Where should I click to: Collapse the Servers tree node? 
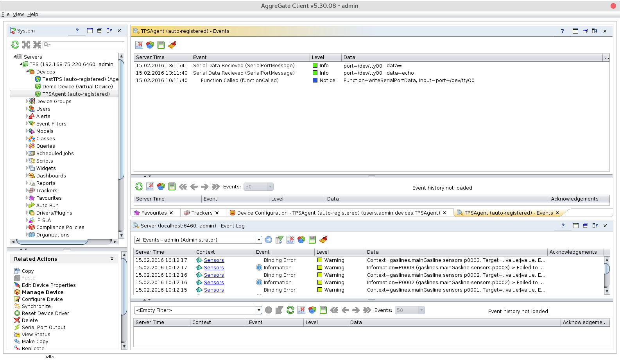[15, 57]
